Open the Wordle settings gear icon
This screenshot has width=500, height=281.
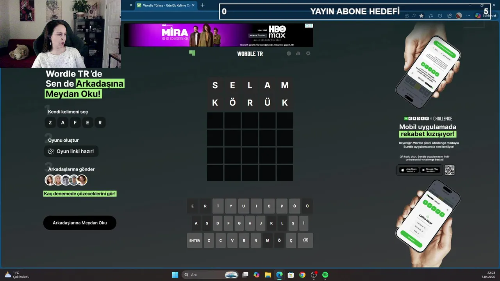point(308,53)
